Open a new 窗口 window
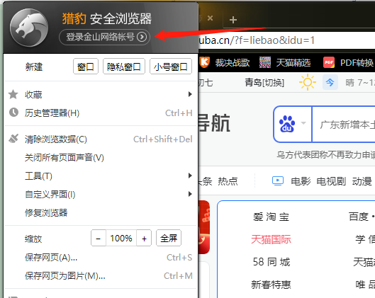The image size is (375, 298). click(86, 67)
